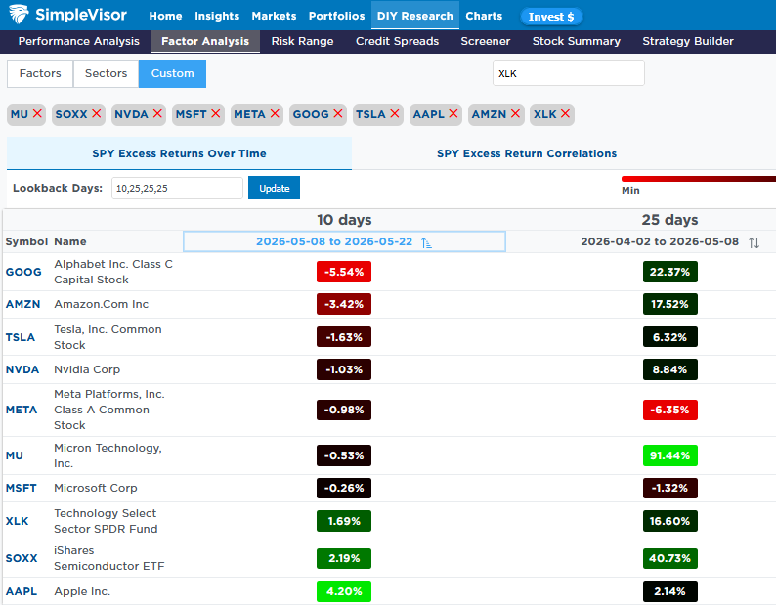Remove the MU ticker chip

(37, 114)
